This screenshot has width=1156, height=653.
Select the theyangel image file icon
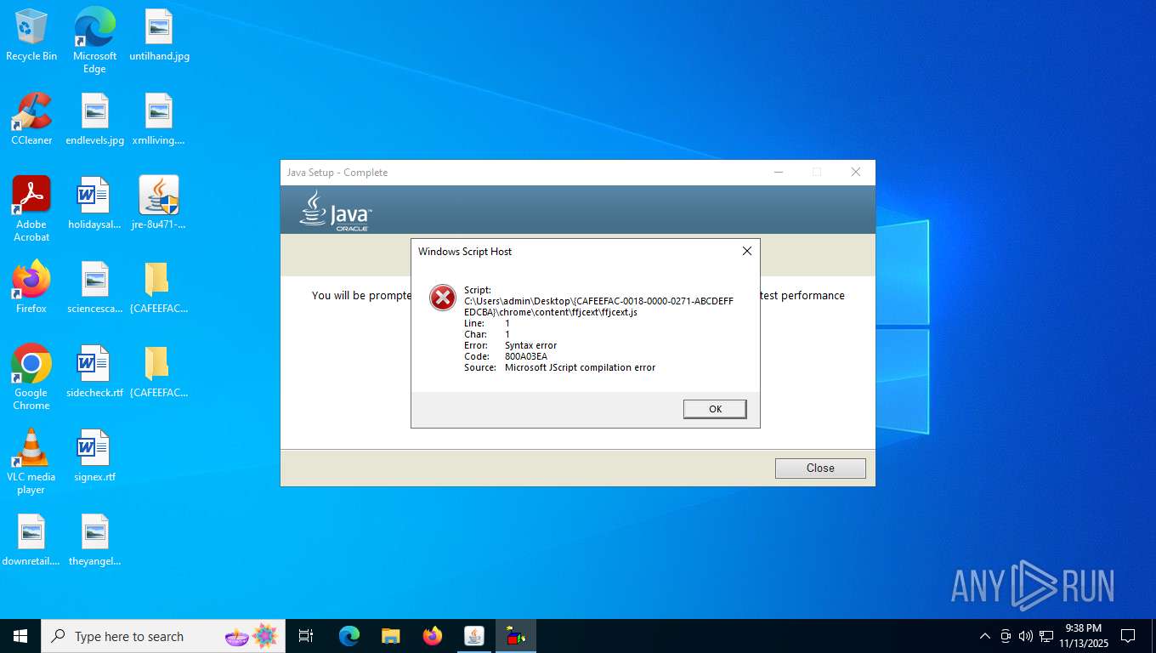94,540
